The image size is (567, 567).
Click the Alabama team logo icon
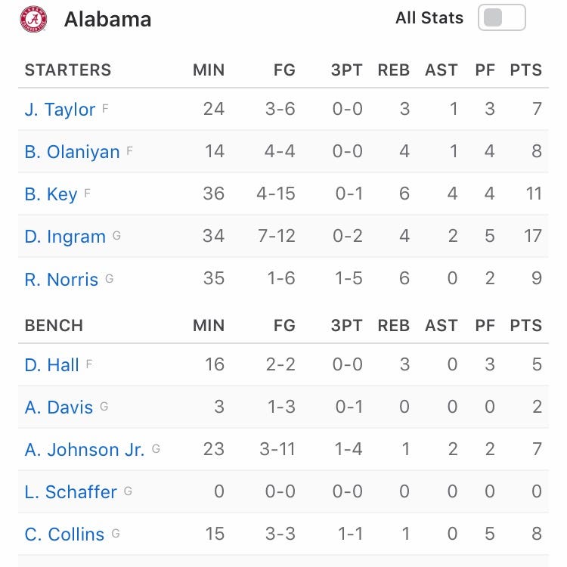point(33,19)
